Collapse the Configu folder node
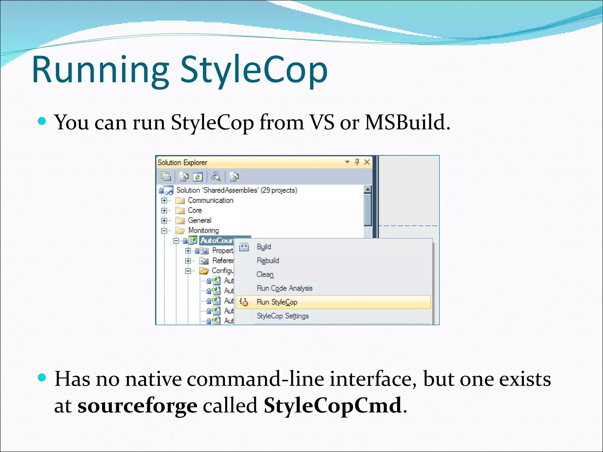The height and width of the screenshot is (452, 603). click(188, 271)
